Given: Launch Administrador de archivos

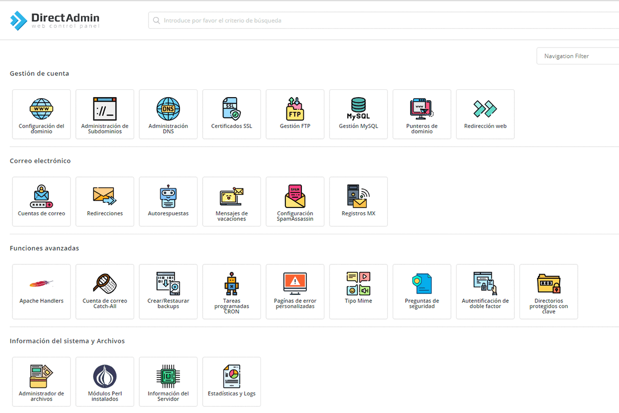Looking at the screenshot, I should 41,382.
